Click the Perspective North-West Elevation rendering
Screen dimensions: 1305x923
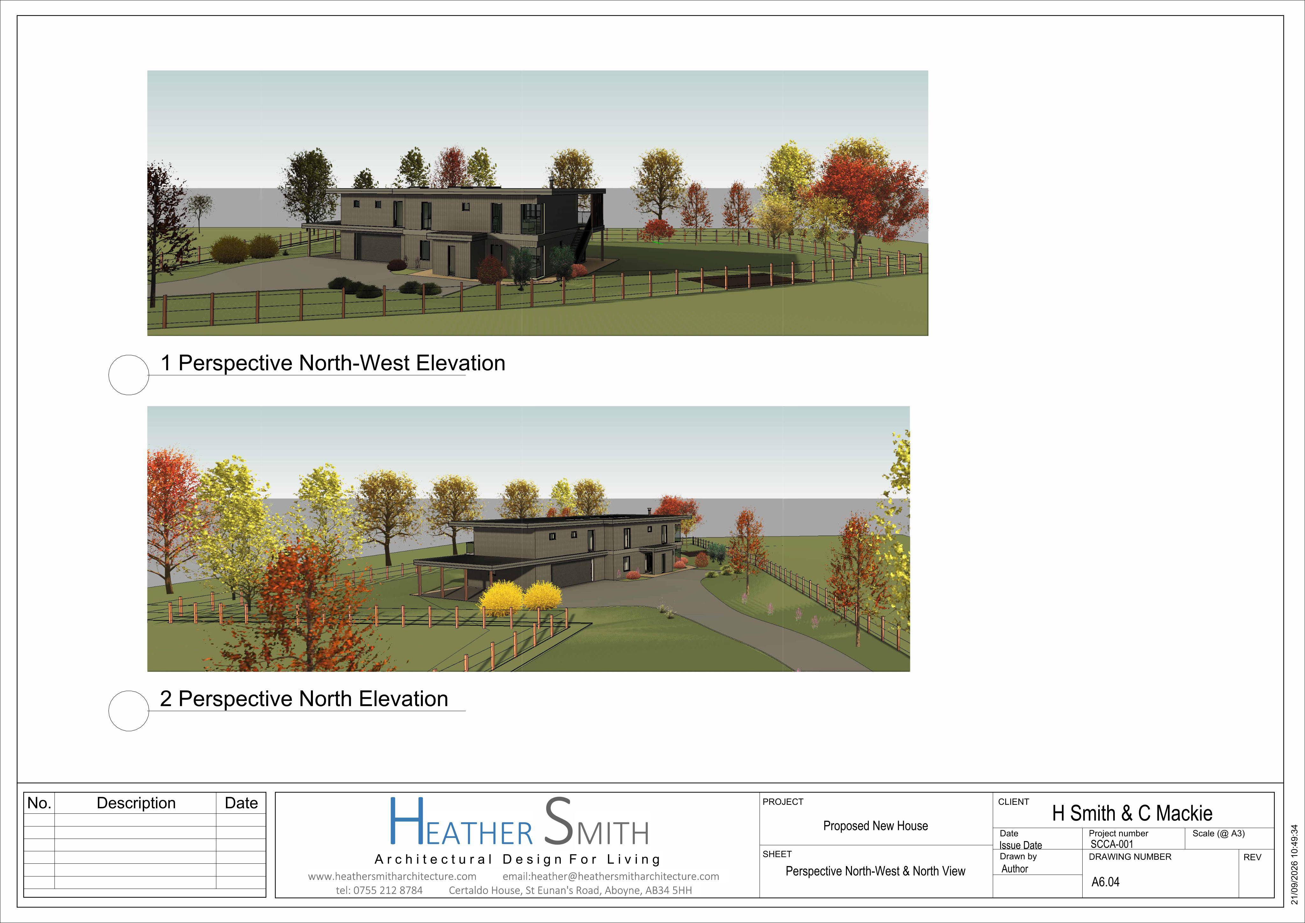point(537,203)
